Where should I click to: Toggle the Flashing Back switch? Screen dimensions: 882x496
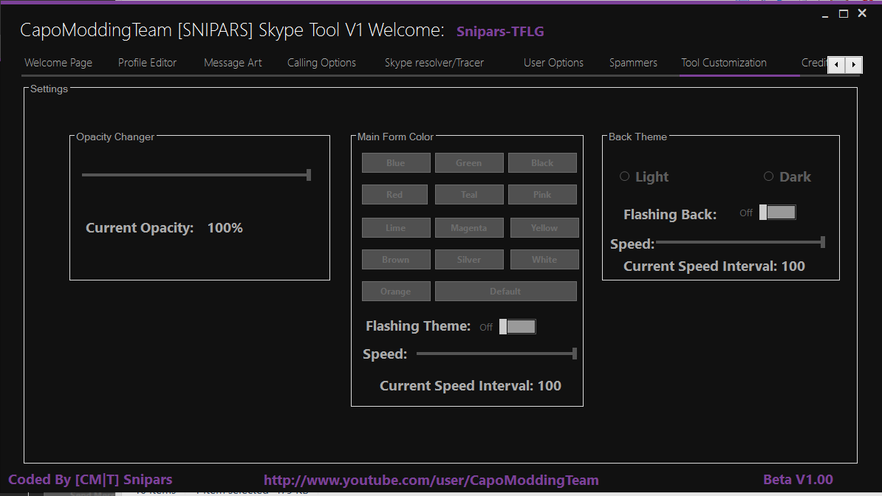coord(777,213)
